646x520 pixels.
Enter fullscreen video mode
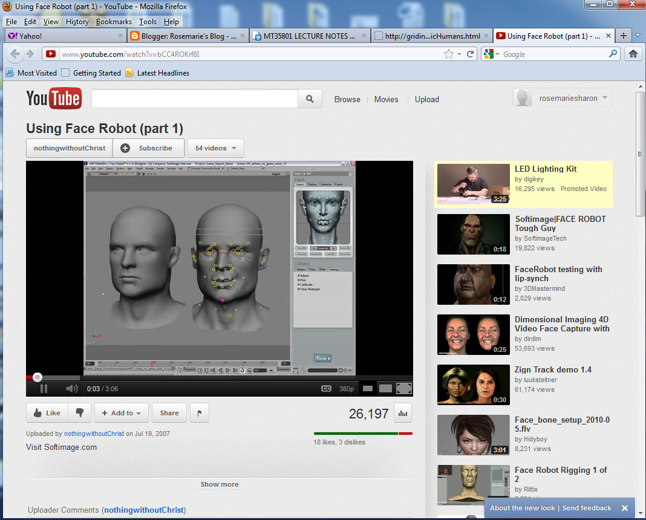(404, 389)
